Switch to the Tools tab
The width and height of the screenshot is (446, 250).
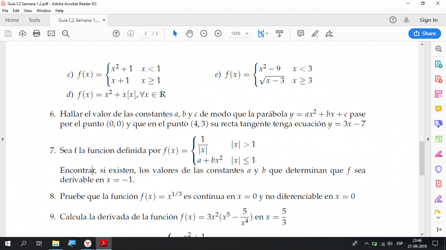pyautogui.click(x=34, y=20)
